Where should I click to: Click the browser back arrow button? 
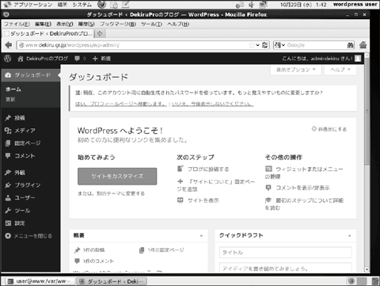point(8,45)
